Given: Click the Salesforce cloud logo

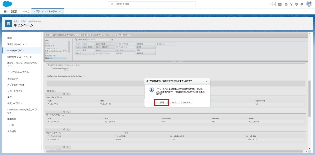Looking at the screenshot, I should click(x=7, y=4).
